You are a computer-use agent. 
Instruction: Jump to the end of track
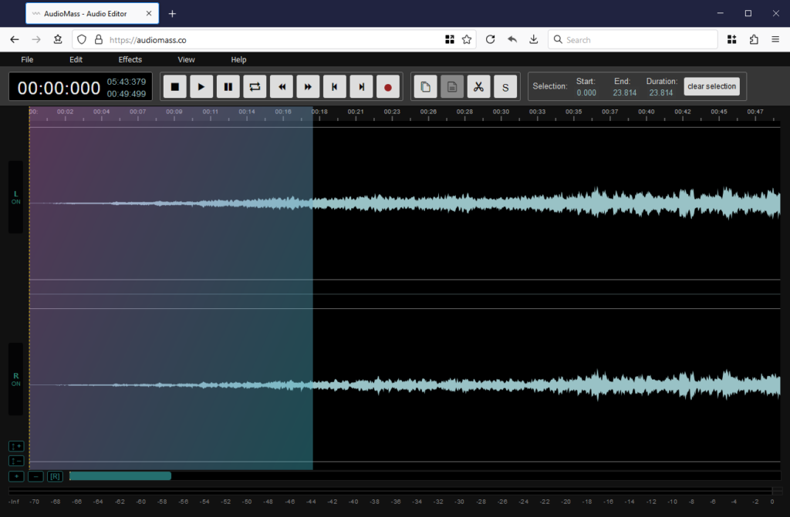pyautogui.click(x=361, y=86)
